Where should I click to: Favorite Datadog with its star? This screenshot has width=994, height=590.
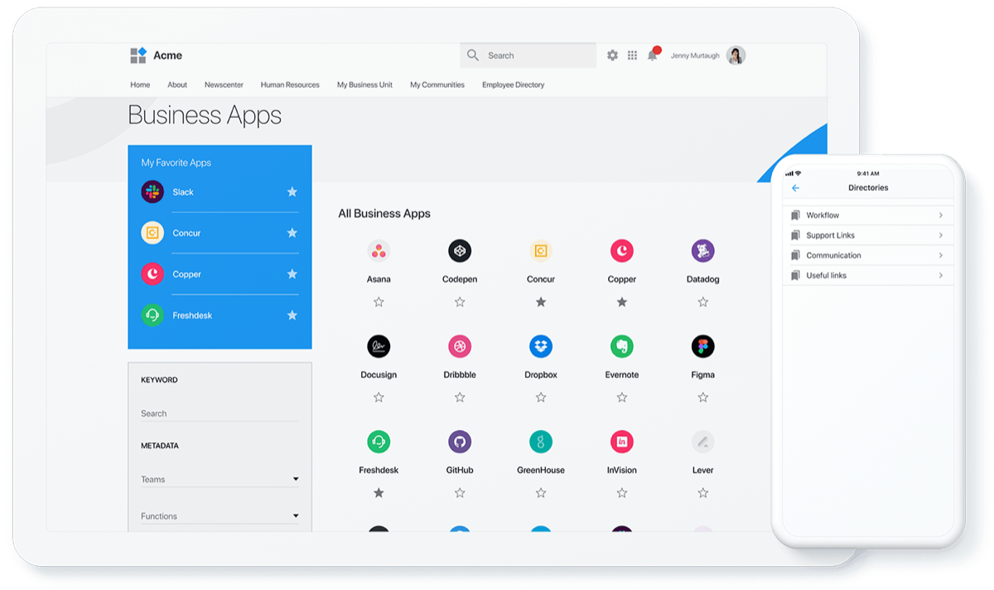pos(703,302)
